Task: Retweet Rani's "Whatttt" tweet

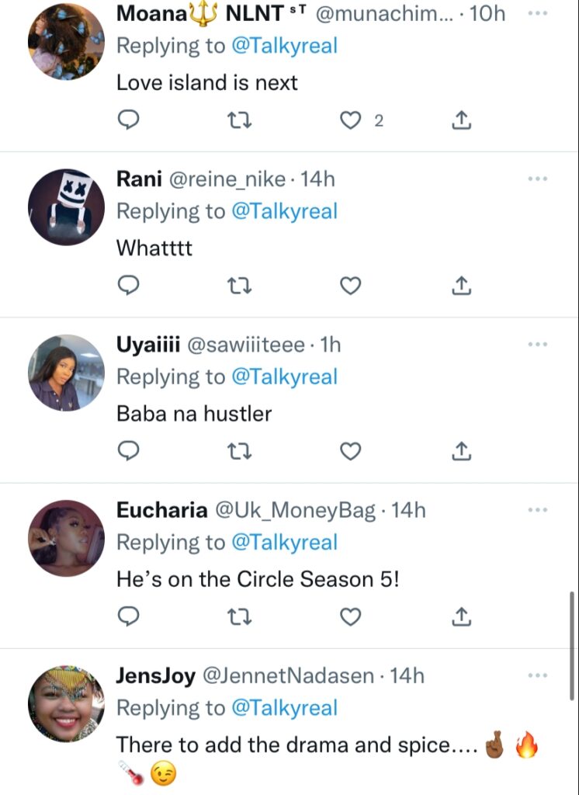Action: (239, 286)
